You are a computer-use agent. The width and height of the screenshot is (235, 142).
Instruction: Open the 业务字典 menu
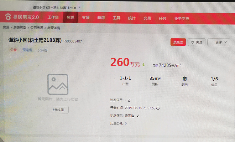(181, 18)
